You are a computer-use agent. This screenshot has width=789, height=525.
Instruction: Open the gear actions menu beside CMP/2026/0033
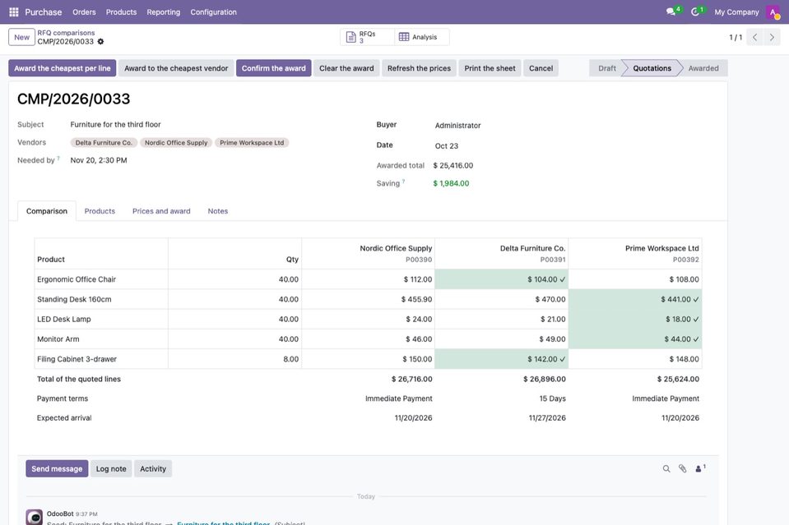100,42
